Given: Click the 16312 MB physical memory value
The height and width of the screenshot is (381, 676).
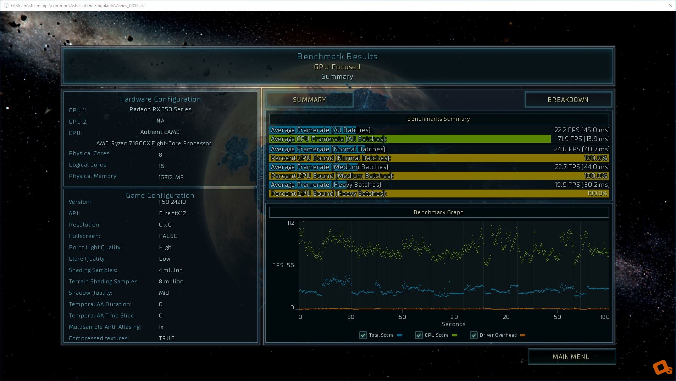Looking at the screenshot, I should click(171, 178).
